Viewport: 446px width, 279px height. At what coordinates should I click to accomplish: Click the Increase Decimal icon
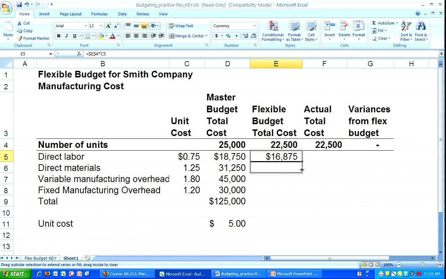pos(245,36)
